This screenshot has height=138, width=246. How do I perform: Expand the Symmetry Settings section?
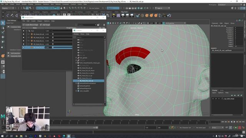(x=8, y=56)
